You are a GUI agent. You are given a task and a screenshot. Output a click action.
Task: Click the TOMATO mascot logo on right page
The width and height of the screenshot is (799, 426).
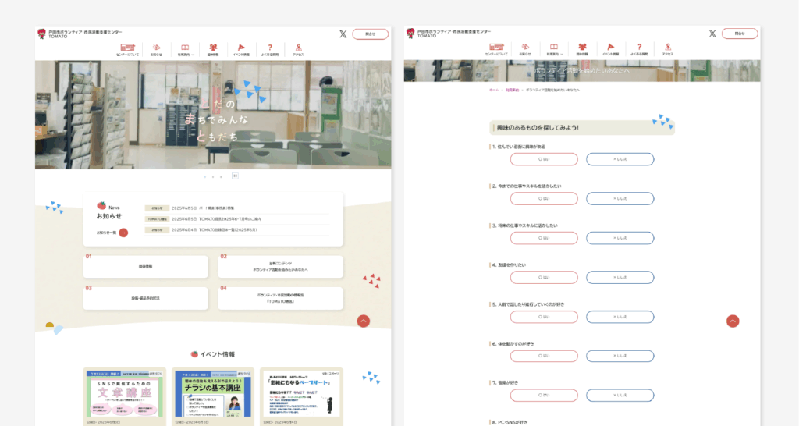coord(410,33)
